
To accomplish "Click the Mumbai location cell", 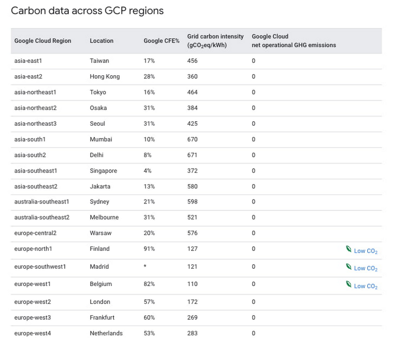I will tap(101, 140).
